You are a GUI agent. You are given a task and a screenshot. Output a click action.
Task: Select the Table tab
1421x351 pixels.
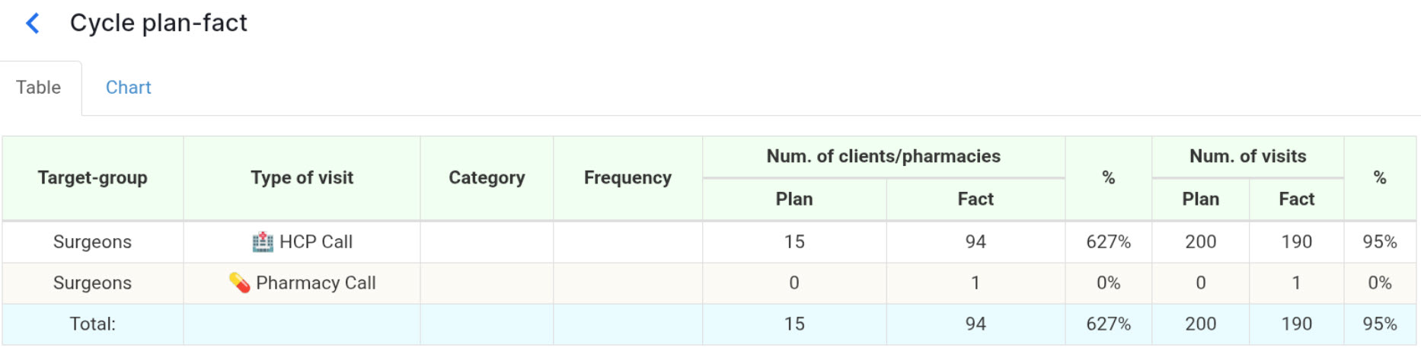pyautogui.click(x=39, y=88)
